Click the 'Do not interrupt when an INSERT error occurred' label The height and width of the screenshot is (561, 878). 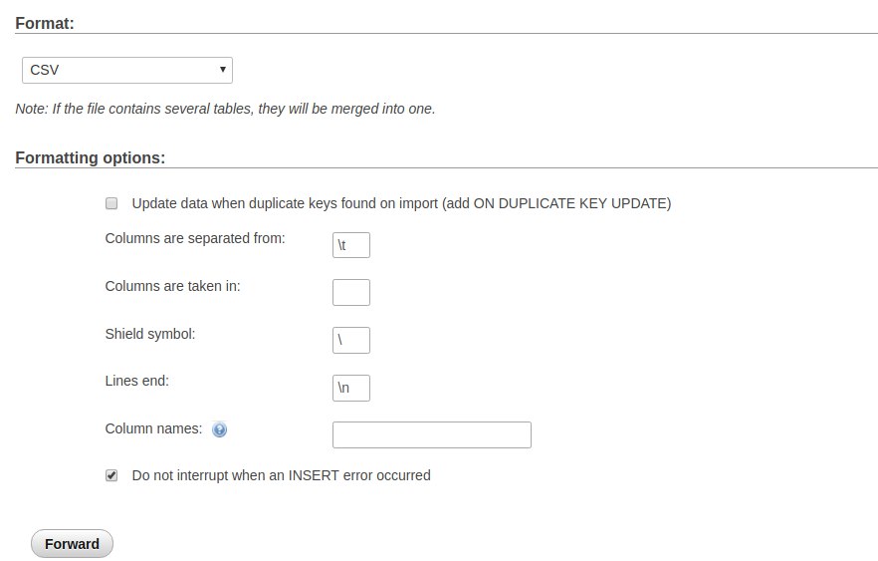281,475
